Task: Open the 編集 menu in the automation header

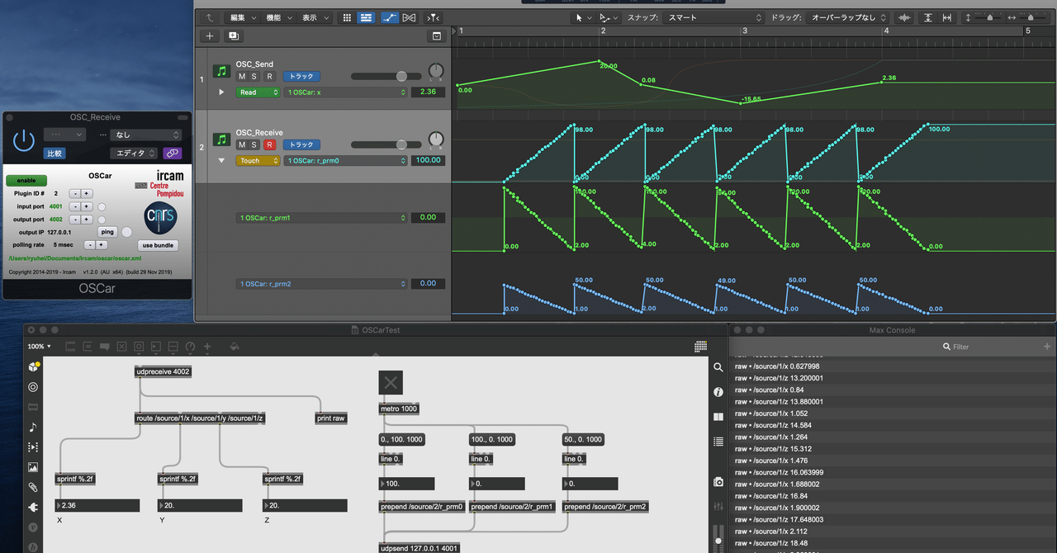Action: tap(239, 17)
